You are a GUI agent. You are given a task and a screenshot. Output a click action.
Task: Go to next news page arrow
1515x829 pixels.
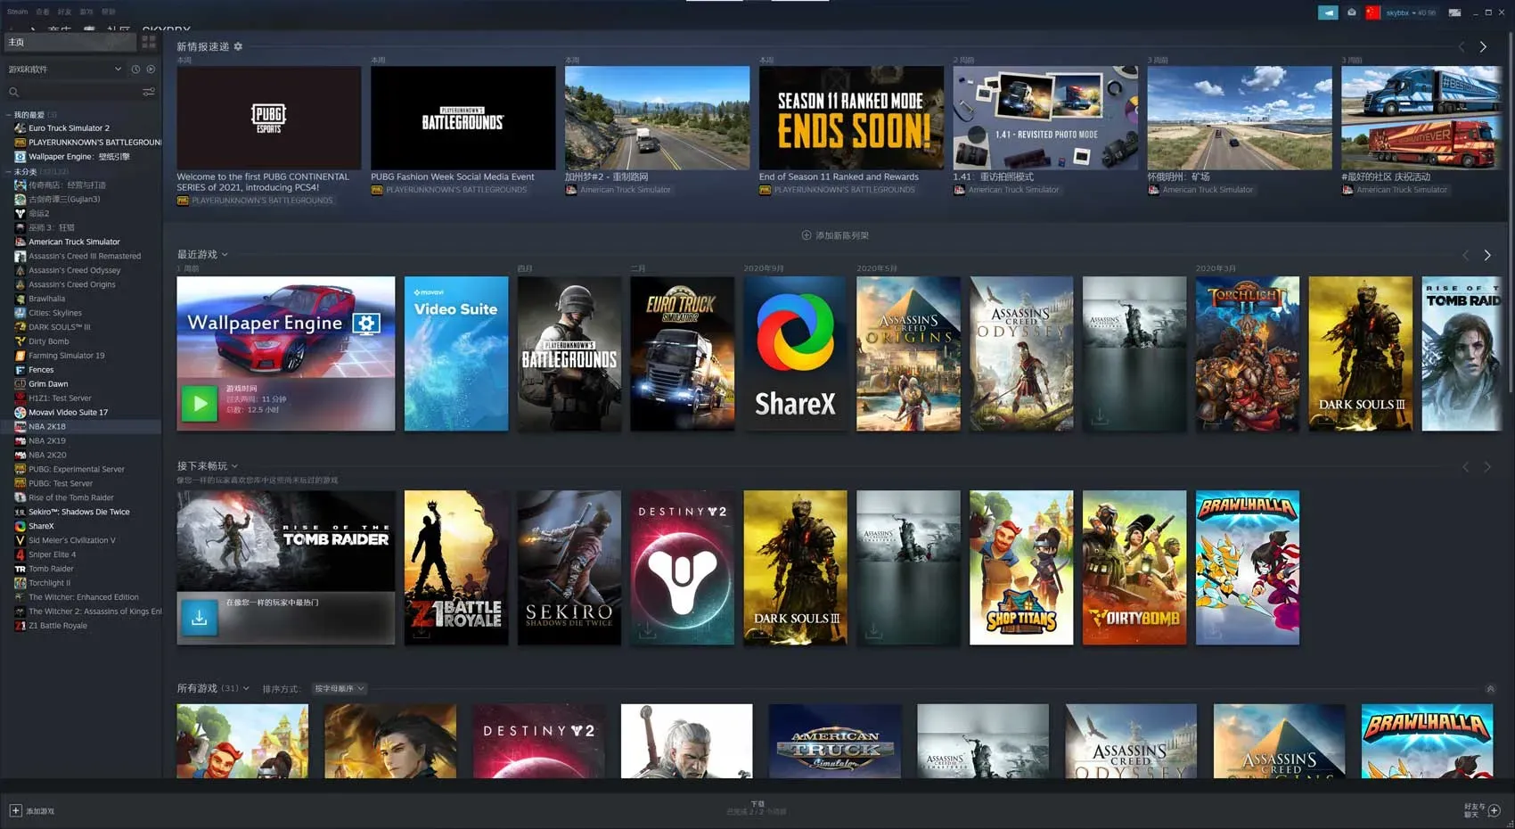[1483, 47]
